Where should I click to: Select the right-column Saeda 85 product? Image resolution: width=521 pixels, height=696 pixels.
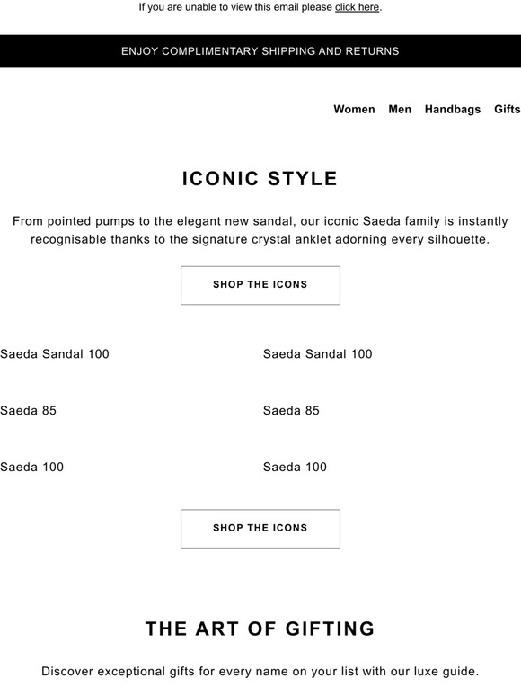291,410
